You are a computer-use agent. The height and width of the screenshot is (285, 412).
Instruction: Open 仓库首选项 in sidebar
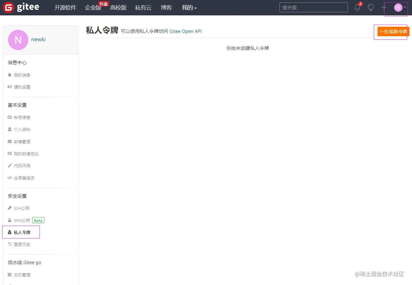pyautogui.click(x=24, y=178)
